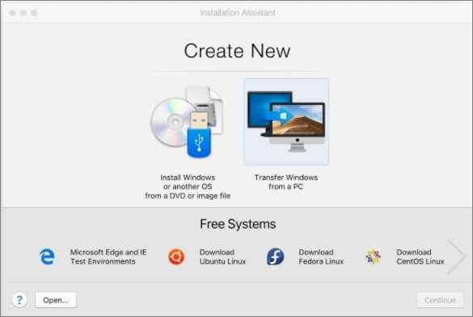Click the Install Windows or another OS caption
Screen dimensions: 473x317
tap(188, 186)
